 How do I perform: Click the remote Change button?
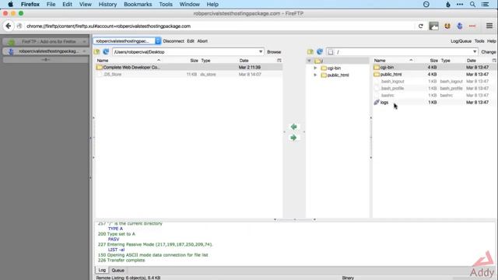coord(489,52)
